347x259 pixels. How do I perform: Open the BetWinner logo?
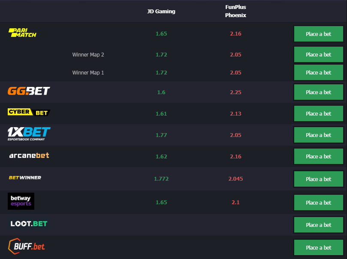[x=25, y=178]
